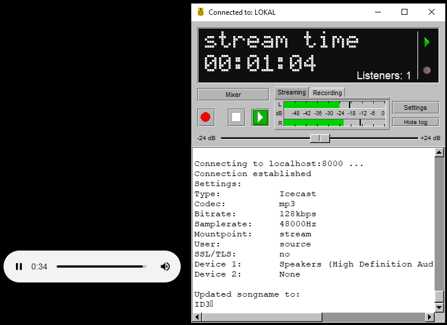Click the green streaming indicator in the display
This screenshot has height=325, width=447.
pyautogui.click(x=427, y=42)
